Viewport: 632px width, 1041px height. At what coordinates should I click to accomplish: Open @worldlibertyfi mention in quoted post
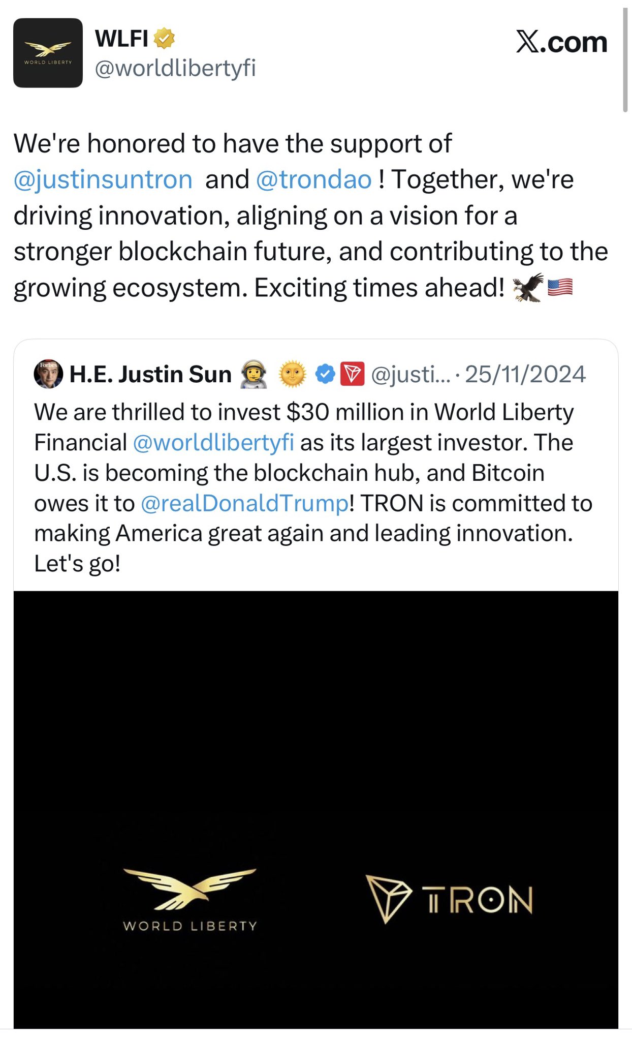[x=213, y=442]
